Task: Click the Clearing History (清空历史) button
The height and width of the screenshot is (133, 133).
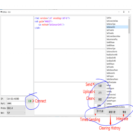Action: point(112,112)
